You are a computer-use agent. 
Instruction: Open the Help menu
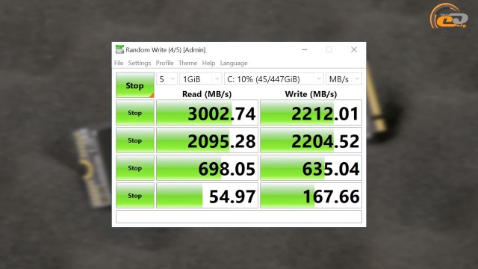click(x=208, y=63)
